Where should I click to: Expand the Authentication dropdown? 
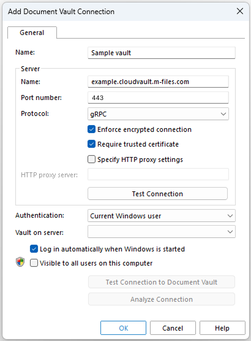pyautogui.click(x=162, y=216)
